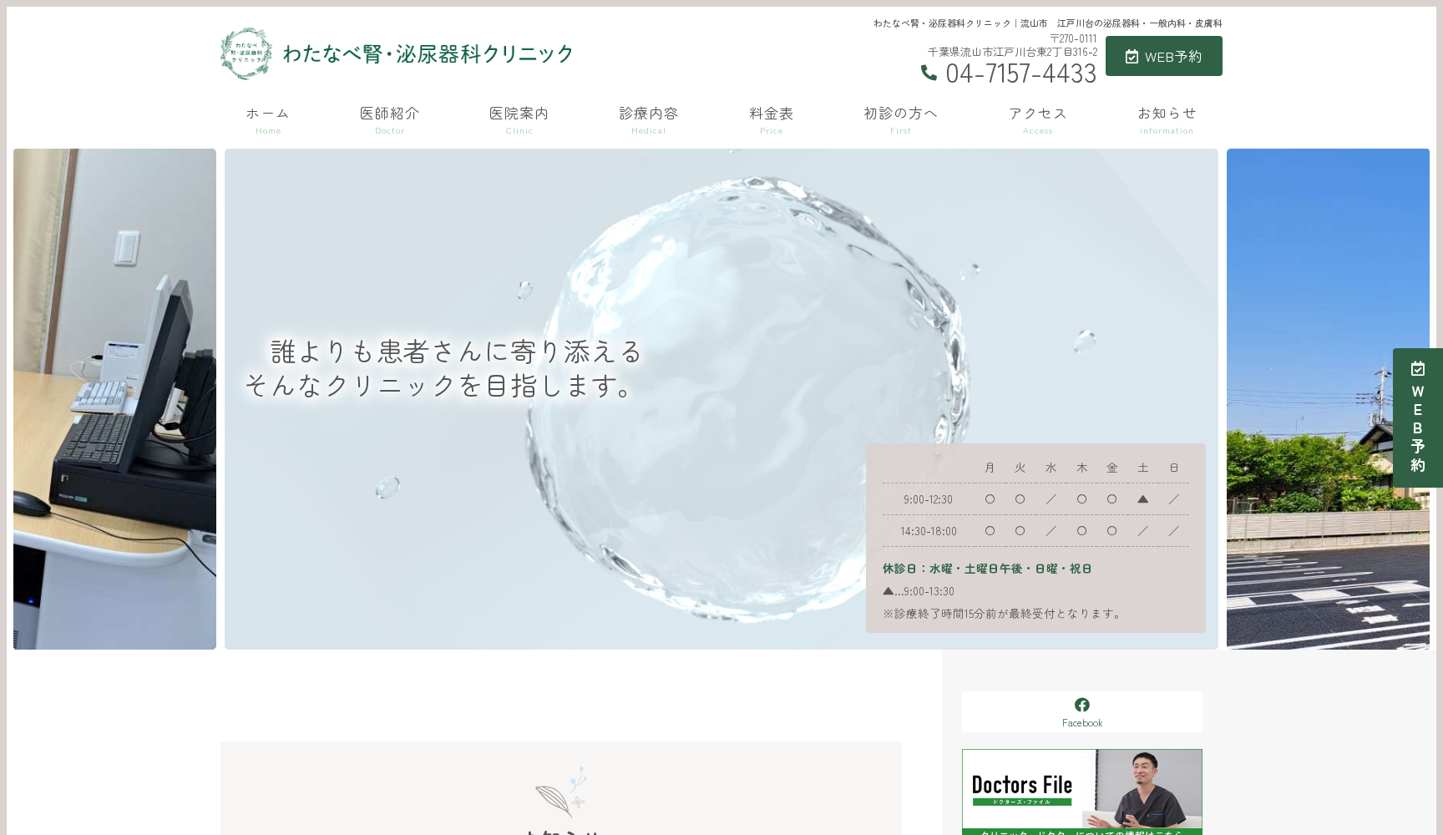Open the 医師紹介 Doctor menu item
This screenshot has height=835, width=1443.
point(389,114)
